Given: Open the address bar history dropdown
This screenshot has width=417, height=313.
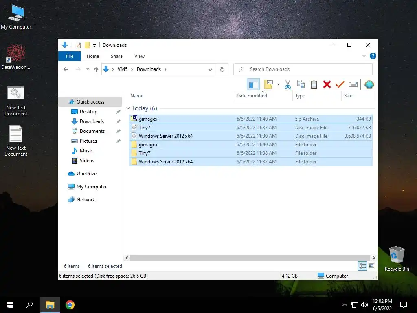Looking at the screenshot, I should tap(210, 70).
